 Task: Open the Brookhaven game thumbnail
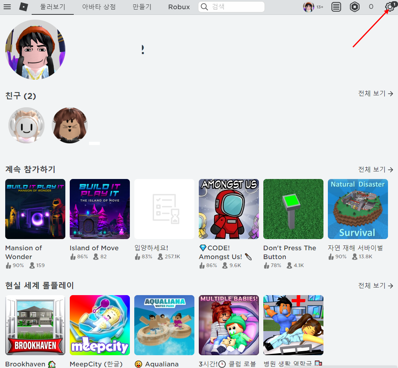click(x=35, y=325)
